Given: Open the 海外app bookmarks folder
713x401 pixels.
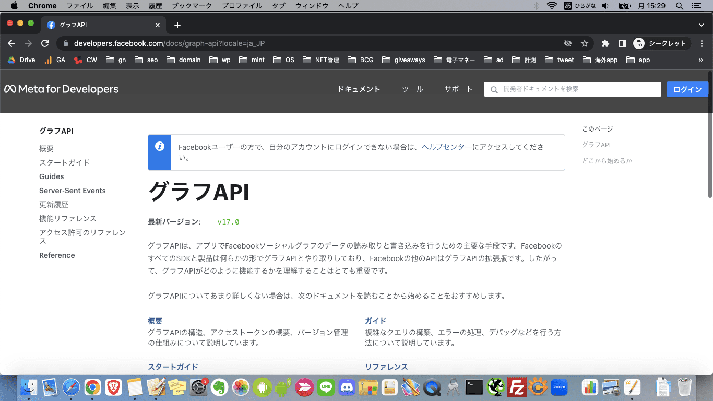Looking at the screenshot, I should tap(600, 60).
